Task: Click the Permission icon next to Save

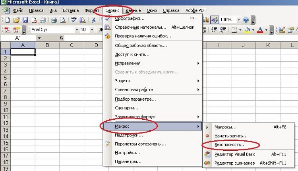Action: pyautogui.click(x=34, y=20)
